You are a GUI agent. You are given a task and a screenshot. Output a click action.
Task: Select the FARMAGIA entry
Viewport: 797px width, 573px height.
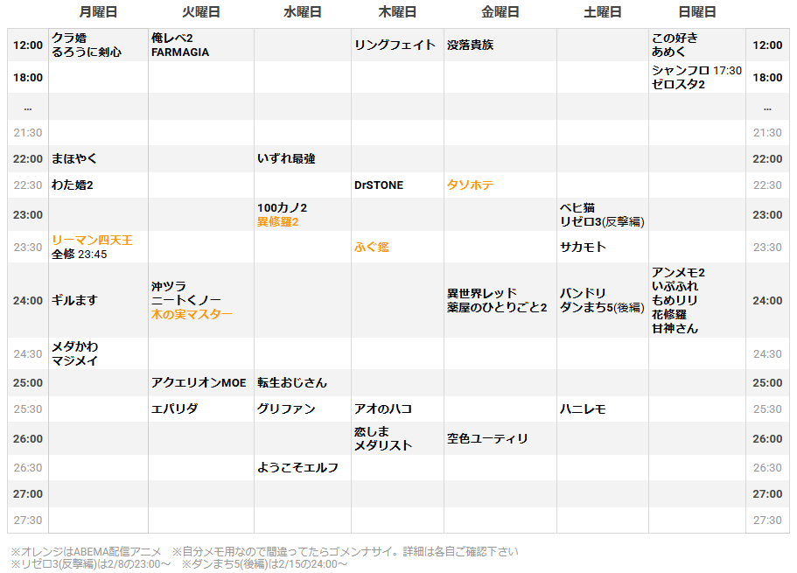[x=180, y=52]
